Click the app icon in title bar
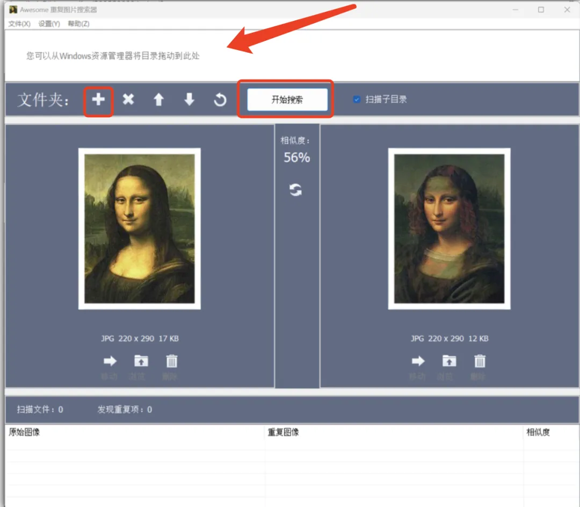 pos(13,10)
